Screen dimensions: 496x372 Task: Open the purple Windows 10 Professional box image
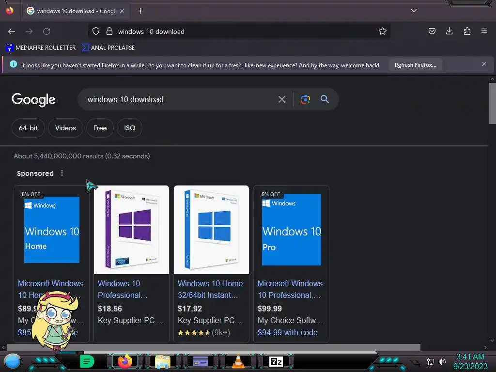coord(131,230)
